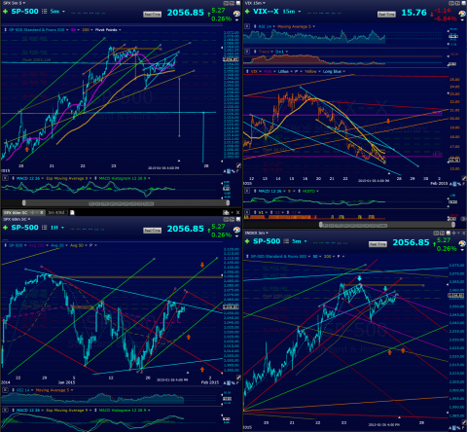467x432 pixels.
Task: Expand Pivot Points indicator dropdown in SPX 5m chart
Action: point(120,30)
